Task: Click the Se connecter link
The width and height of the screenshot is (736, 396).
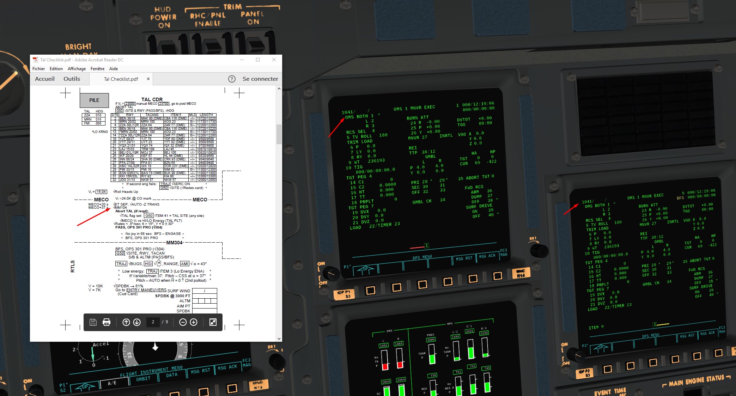Action: (x=260, y=79)
